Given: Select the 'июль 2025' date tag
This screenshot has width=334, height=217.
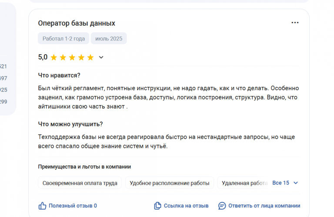Looking at the screenshot, I should pos(109,39).
